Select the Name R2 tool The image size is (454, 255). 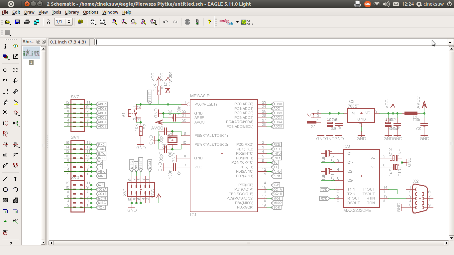tap(5, 144)
